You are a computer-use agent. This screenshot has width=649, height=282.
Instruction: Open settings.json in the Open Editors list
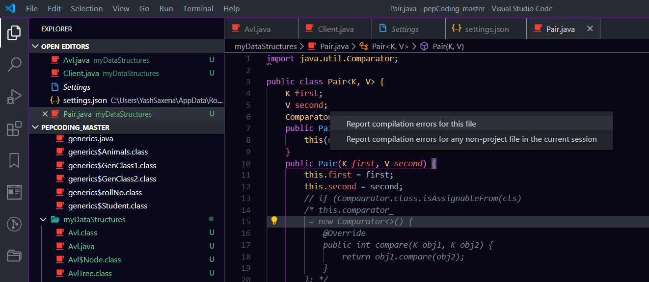click(127, 100)
